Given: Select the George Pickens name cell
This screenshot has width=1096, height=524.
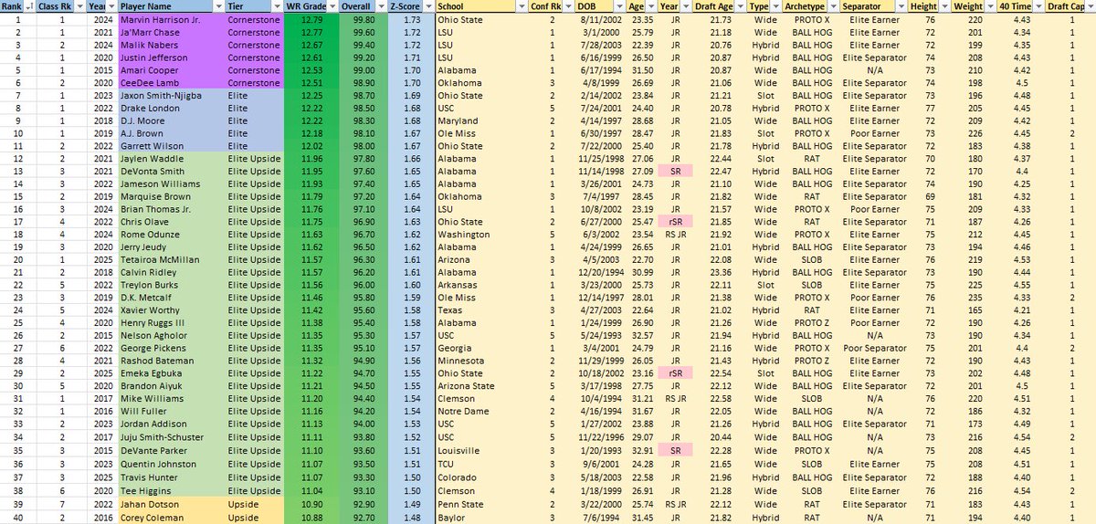Looking at the screenshot, I should coord(171,349).
